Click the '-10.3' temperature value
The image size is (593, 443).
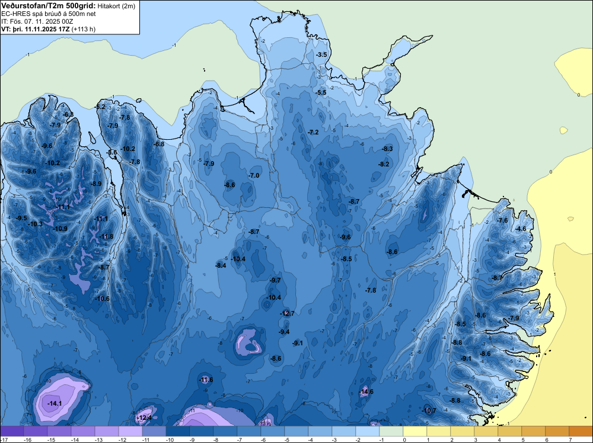(x=36, y=224)
